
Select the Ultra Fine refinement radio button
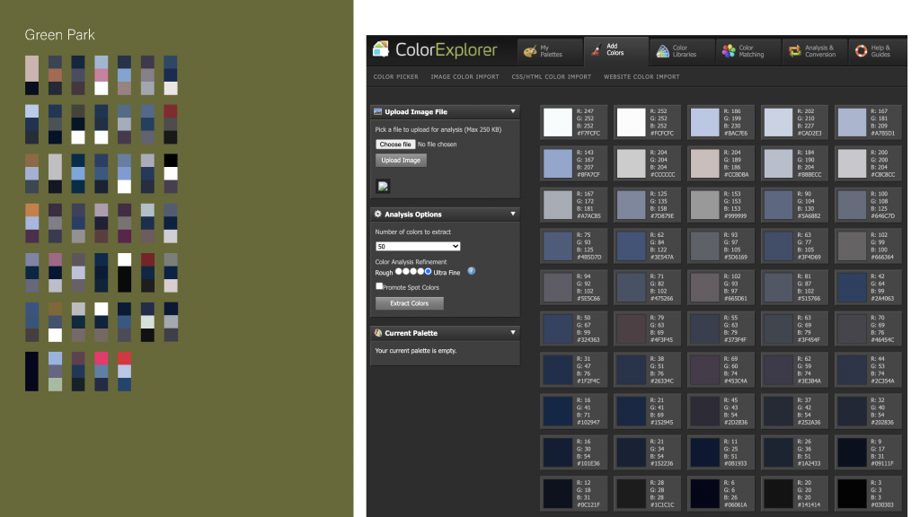coord(428,271)
